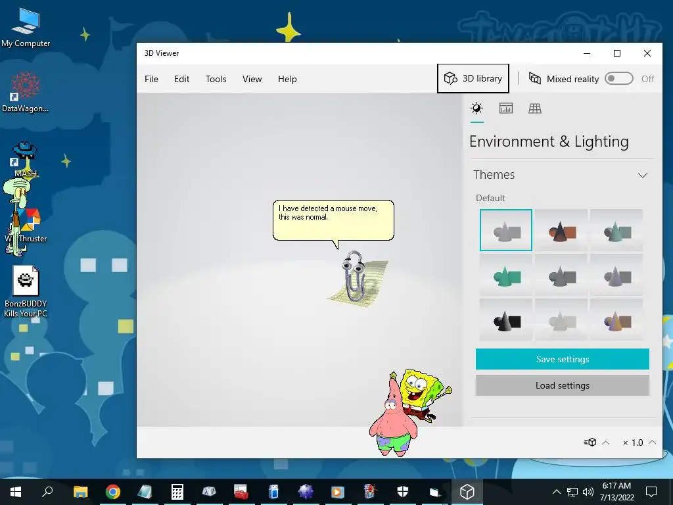This screenshot has height=505, width=673.
Task: Maximize the 3D Viewer window
Action: (x=616, y=53)
